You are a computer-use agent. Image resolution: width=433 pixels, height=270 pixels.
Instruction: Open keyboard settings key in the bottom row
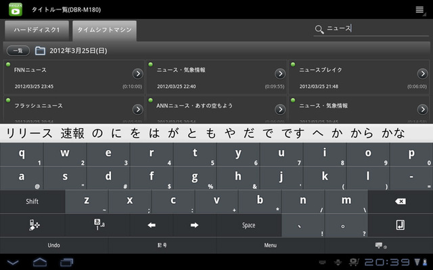point(32,225)
